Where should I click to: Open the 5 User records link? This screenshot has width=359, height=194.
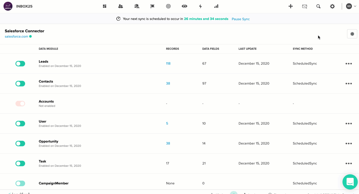(x=167, y=123)
